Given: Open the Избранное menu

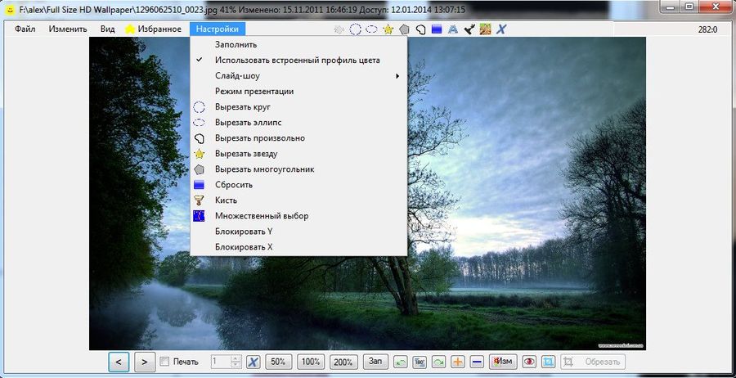Looking at the screenshot, I should pyautogui.click(x=154, y=29).
